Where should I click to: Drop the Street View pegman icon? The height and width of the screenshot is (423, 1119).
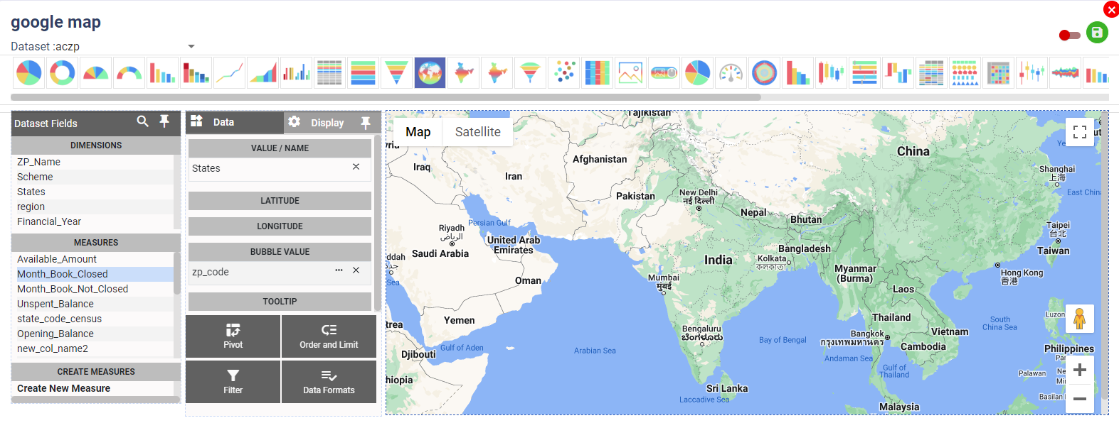[1079, 319]
